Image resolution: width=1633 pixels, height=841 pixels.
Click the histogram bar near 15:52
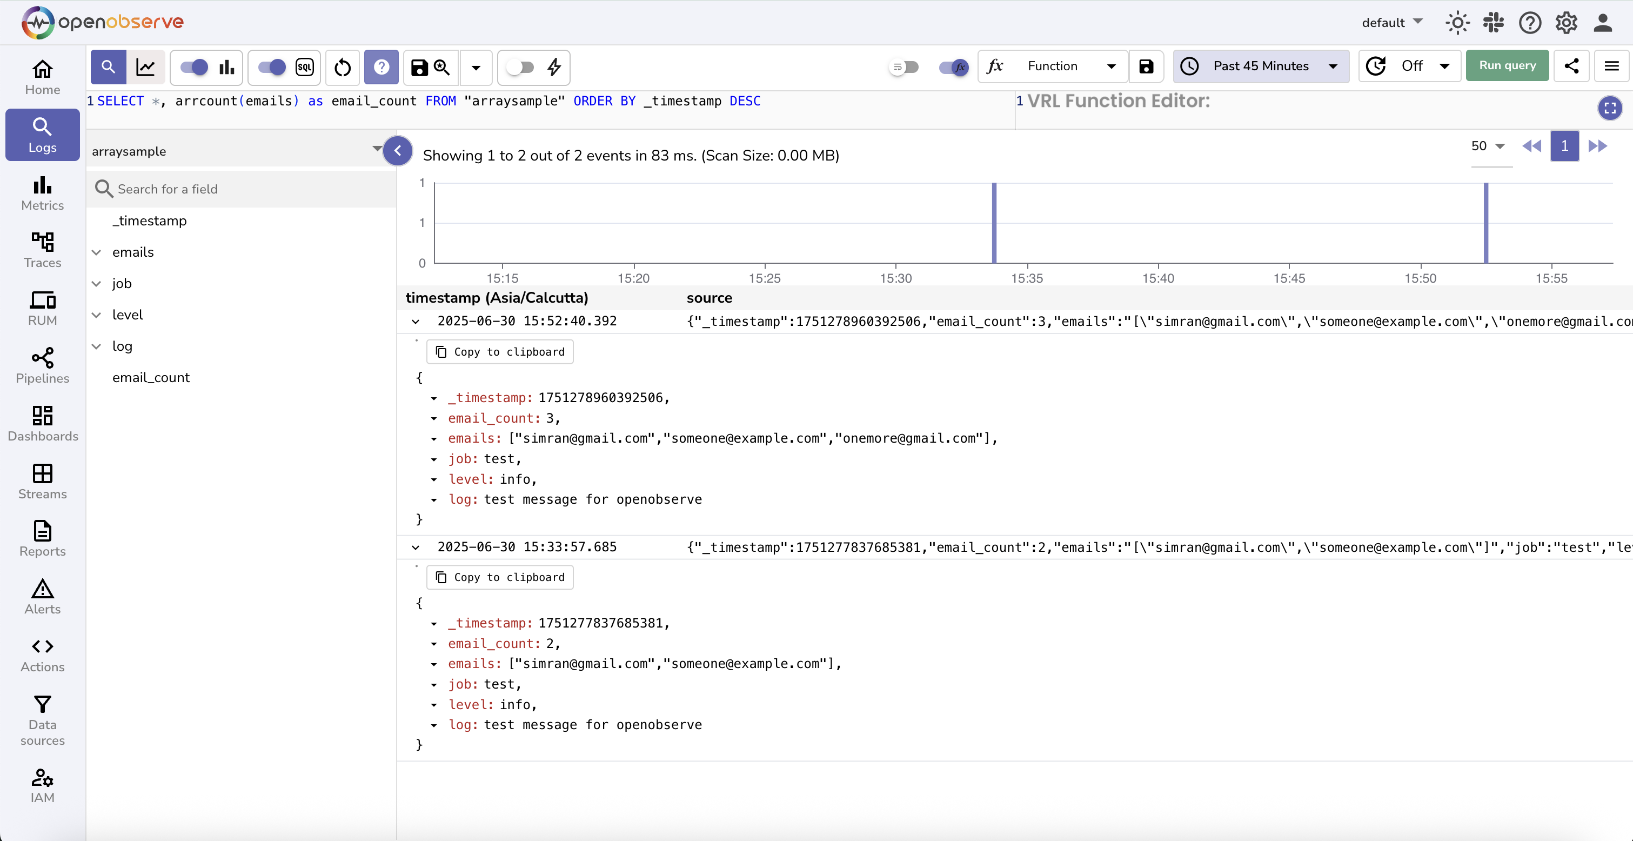[x=1485, y=222]
